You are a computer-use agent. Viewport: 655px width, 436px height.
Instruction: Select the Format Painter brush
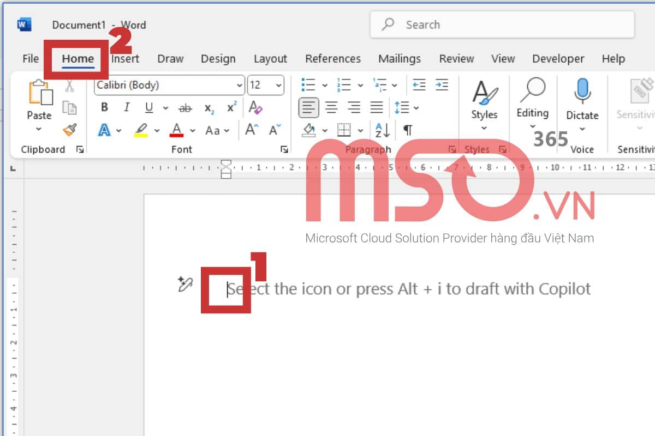(69, 130)
